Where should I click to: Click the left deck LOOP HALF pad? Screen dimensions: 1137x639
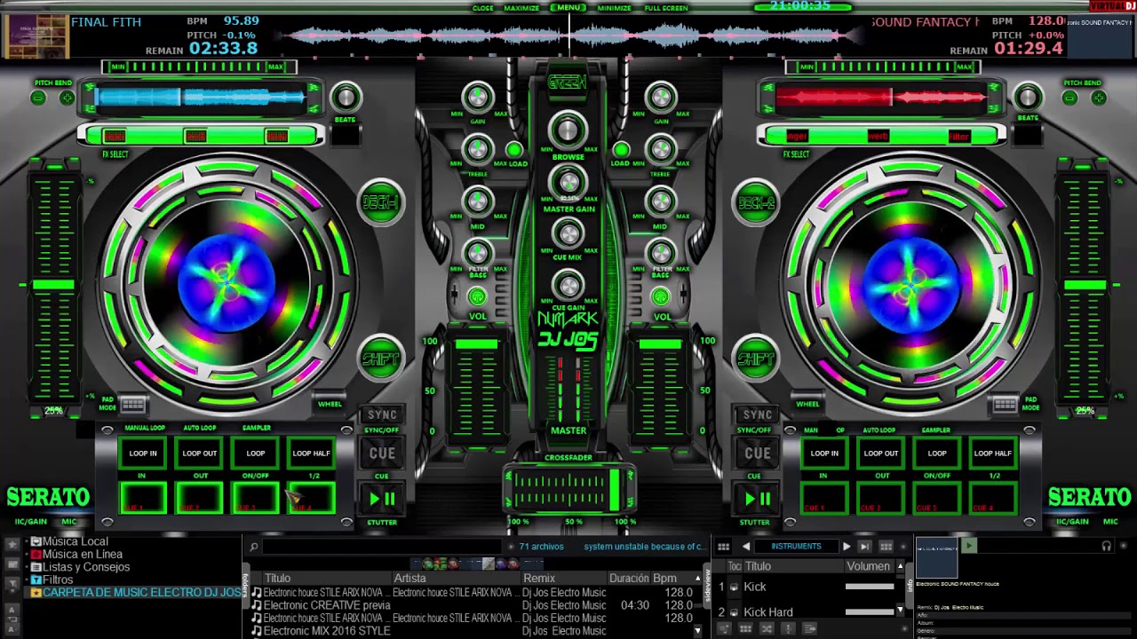pos(311,454)
